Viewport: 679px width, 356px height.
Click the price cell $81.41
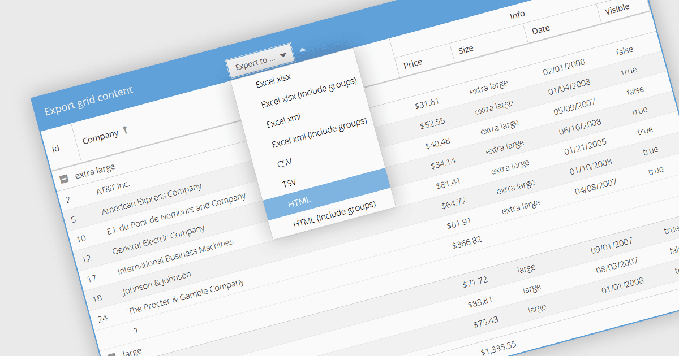(x=448, y=184)
